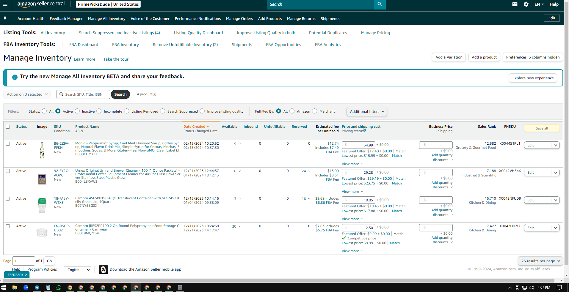
Task: Open Notepad from the taskbar
Action: [48, 288]
